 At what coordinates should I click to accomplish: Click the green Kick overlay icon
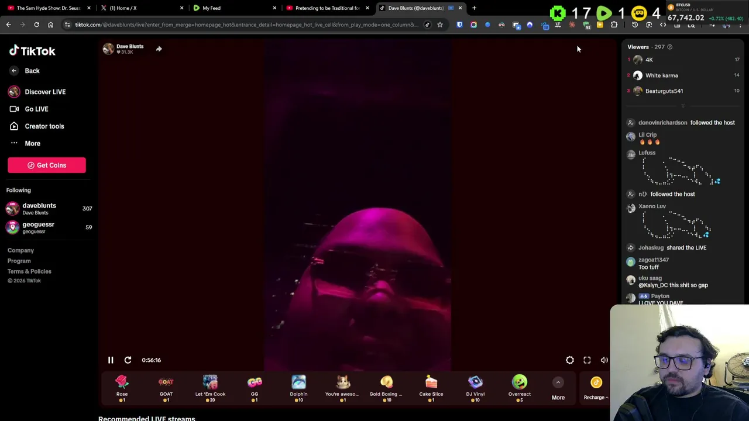coord(558,12)
